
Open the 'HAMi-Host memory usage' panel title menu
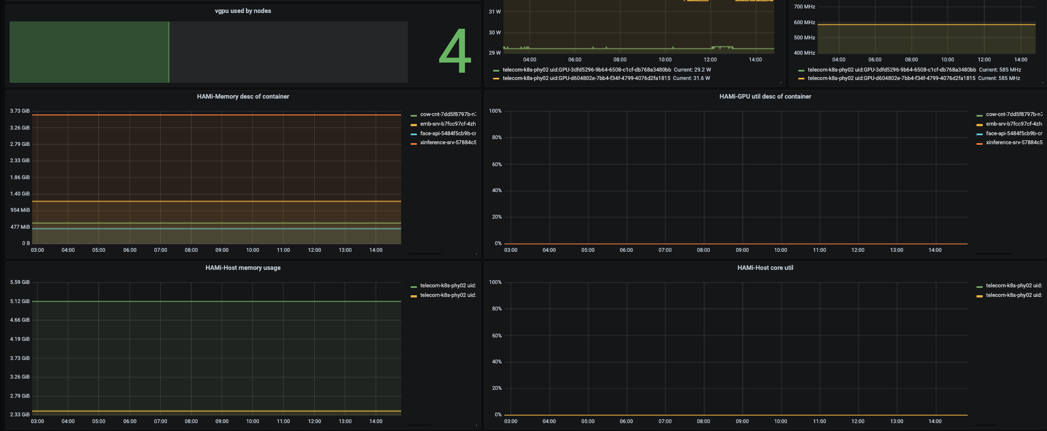(243, 268)
